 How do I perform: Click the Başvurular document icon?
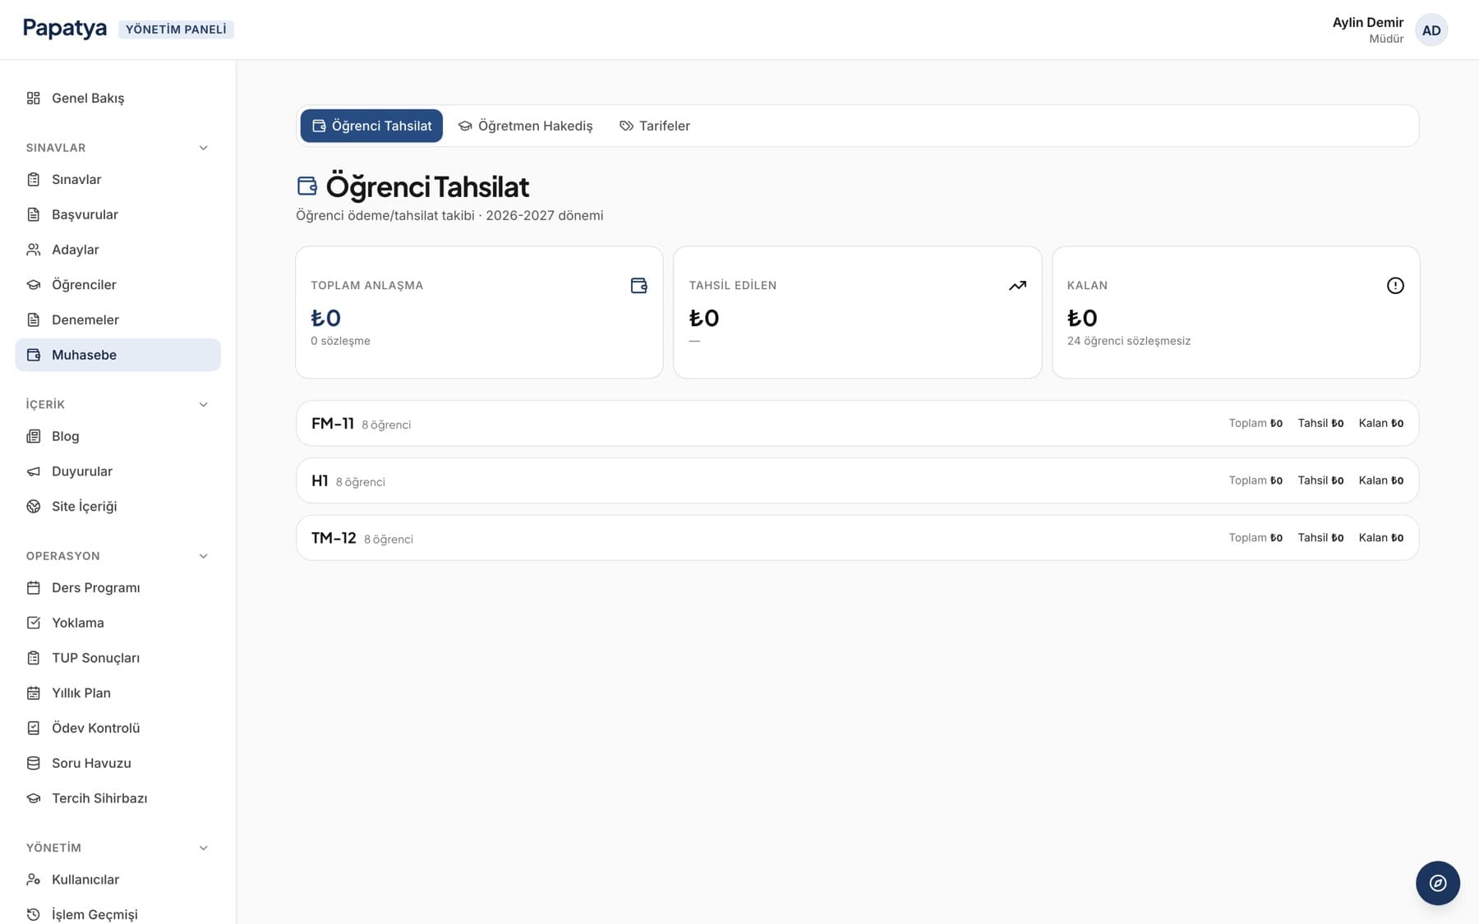click(x=34, y=214)
